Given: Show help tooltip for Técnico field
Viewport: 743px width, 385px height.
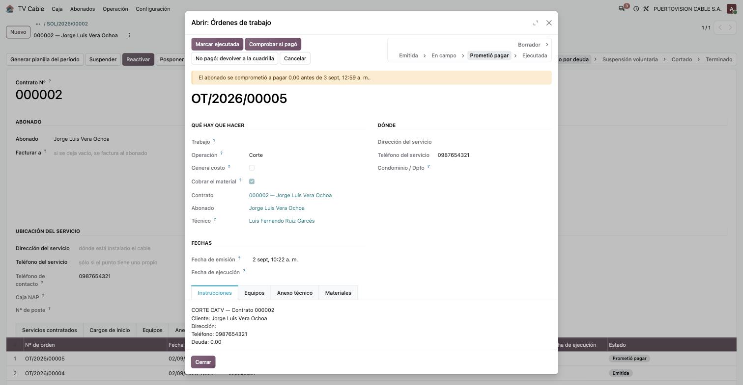Looking at the screenshot, I should pos(215,220).
